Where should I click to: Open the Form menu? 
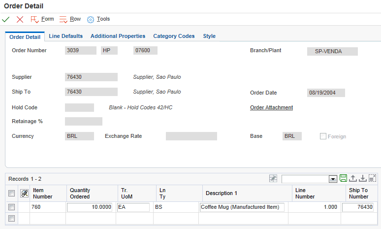(42, 19)
